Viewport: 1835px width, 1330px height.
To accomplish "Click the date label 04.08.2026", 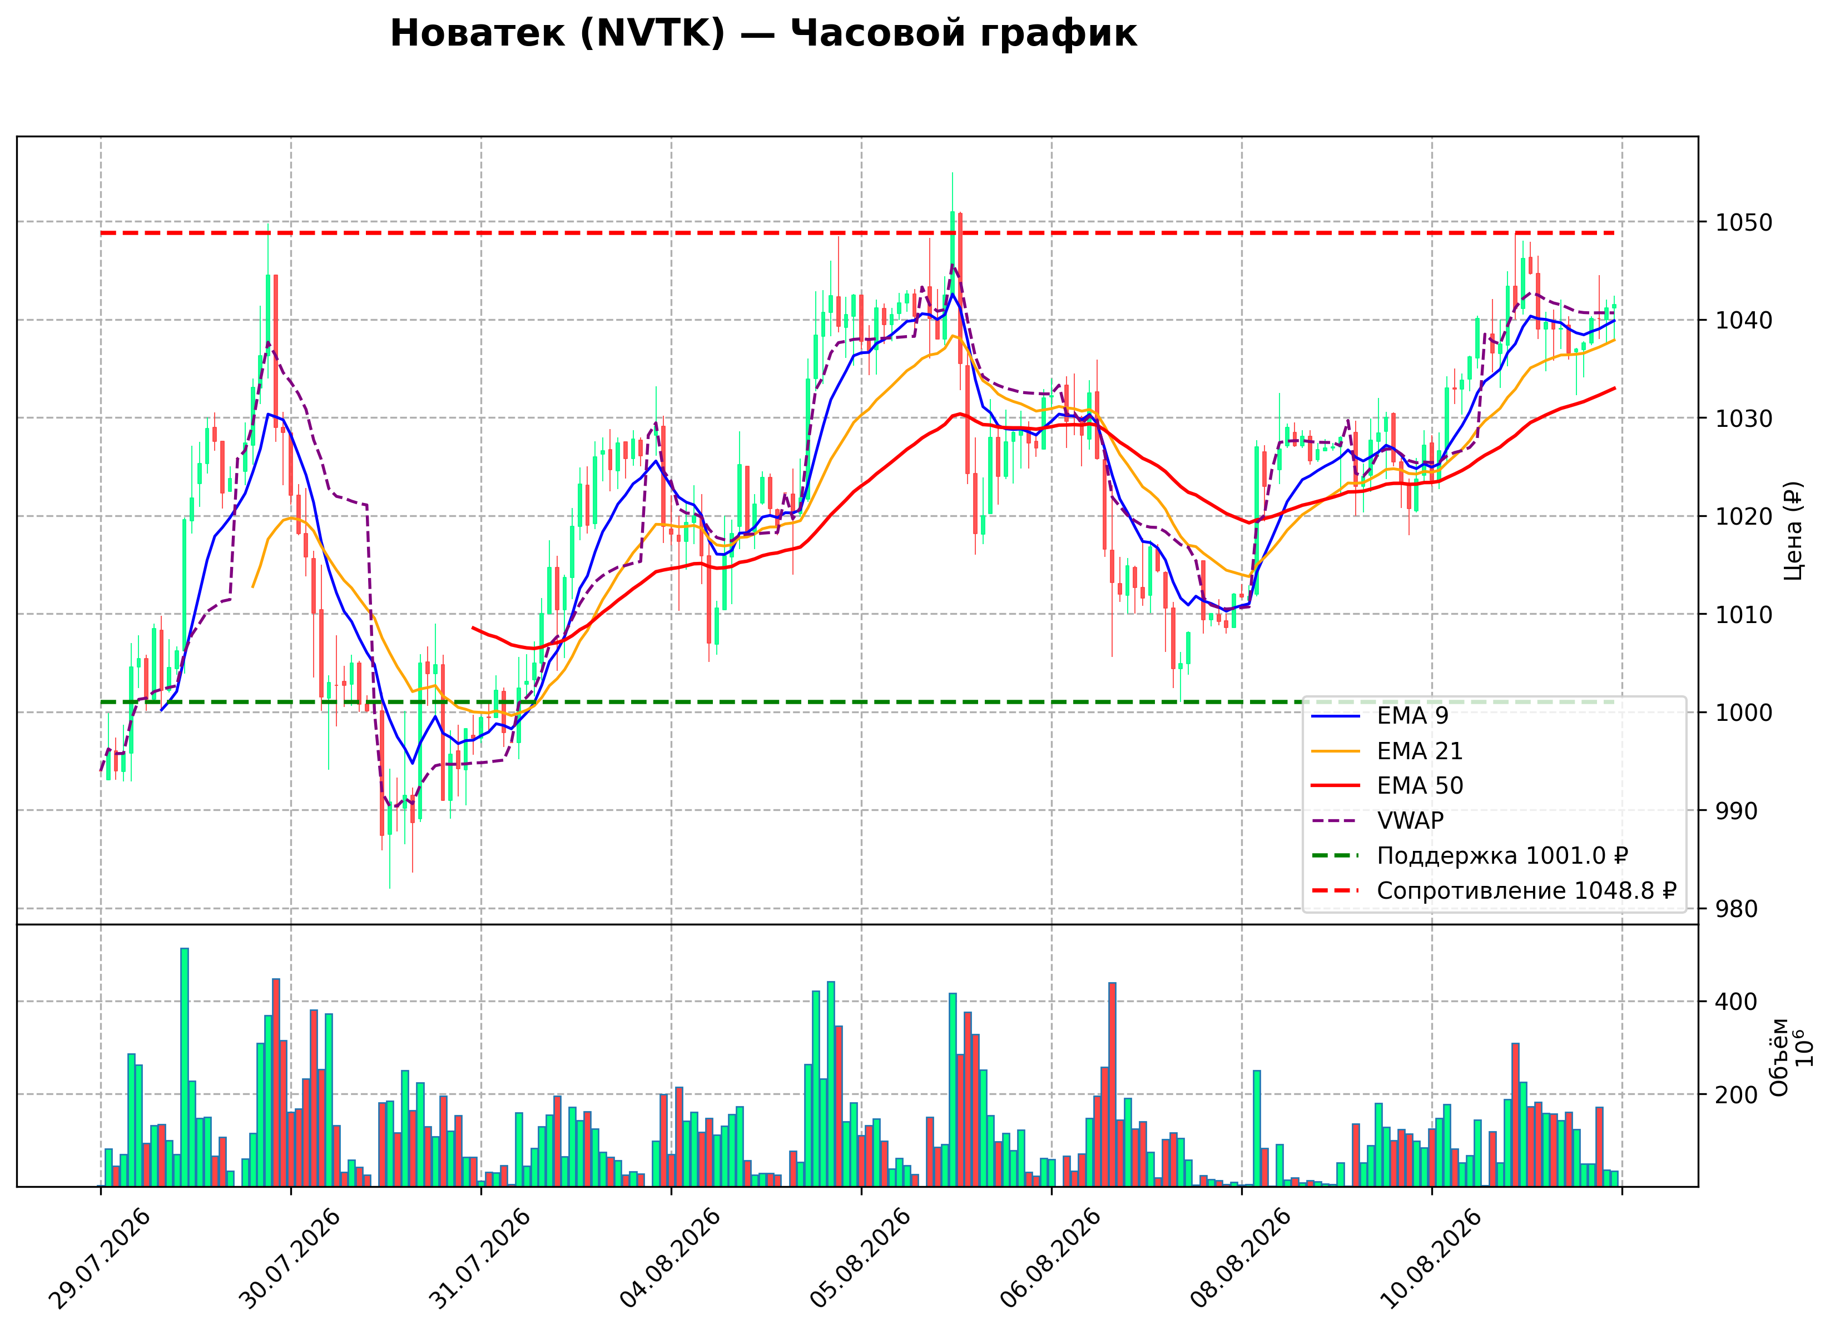I will coord(671,1258).
